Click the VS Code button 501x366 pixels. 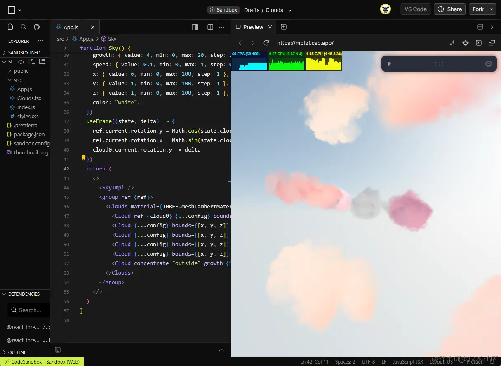tap(416, 9)
